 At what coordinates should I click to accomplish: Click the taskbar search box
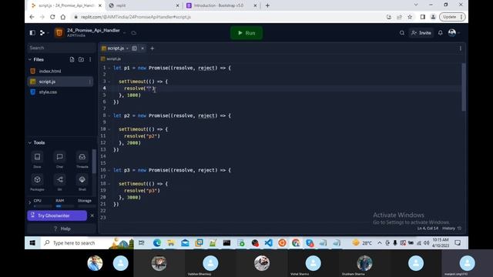pyautogui.click(x=87, y=243)
